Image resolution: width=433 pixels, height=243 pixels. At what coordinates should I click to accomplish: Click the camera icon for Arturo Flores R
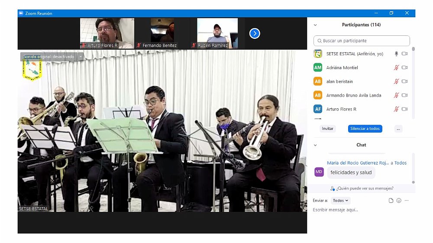[404, 109]
